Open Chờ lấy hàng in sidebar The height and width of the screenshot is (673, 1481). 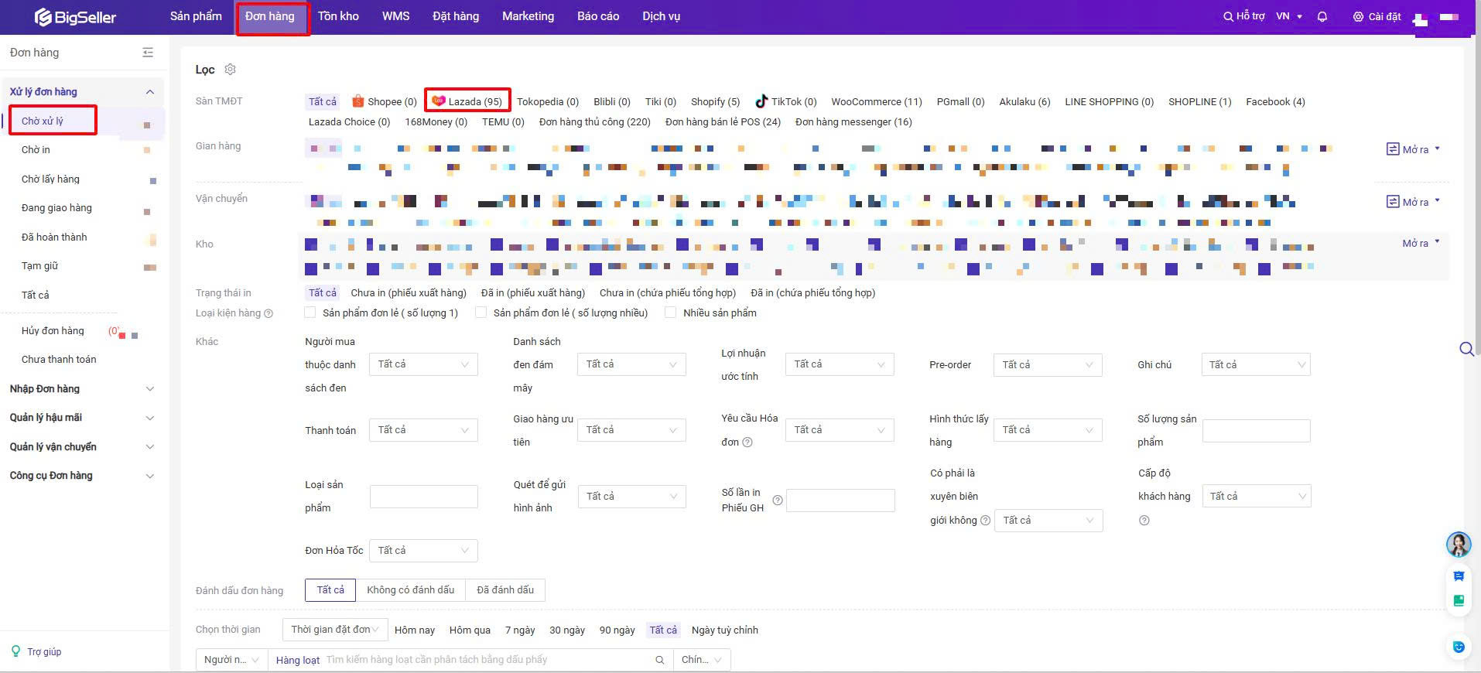pos(50,179)
